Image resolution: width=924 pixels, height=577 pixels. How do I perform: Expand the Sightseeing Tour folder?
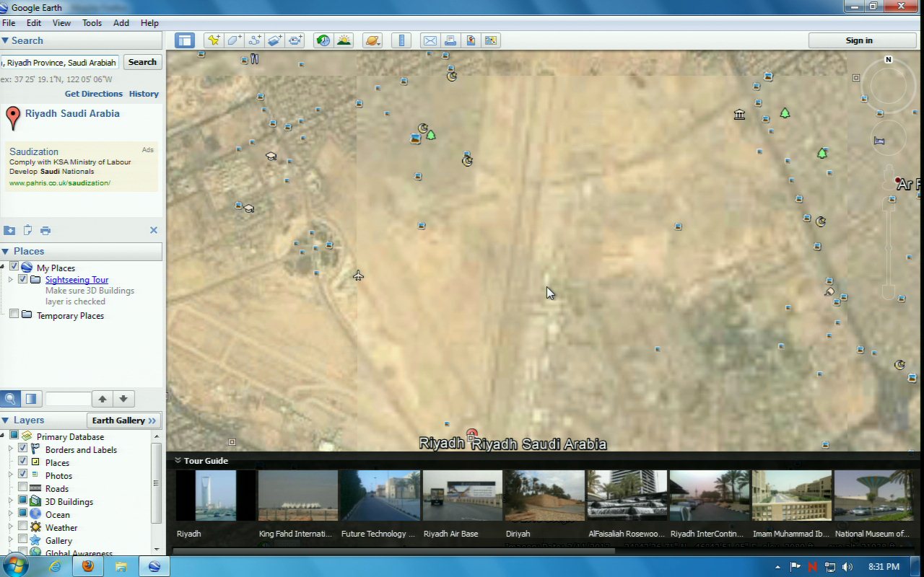[x=11, y=280]
